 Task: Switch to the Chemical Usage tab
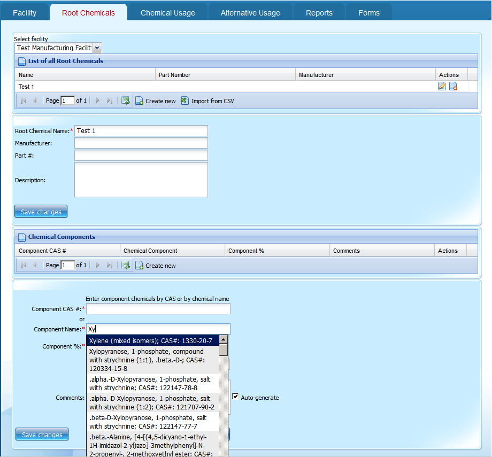(167, 13)
